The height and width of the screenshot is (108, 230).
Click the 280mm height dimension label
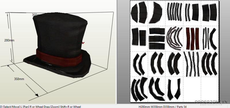[x=9, y=40]
